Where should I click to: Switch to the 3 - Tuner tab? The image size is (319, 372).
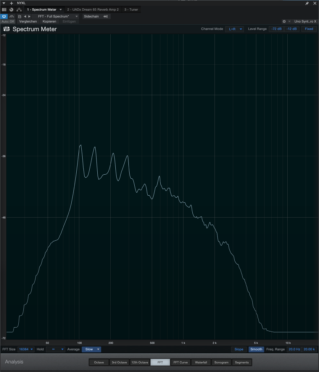(131, 10)
